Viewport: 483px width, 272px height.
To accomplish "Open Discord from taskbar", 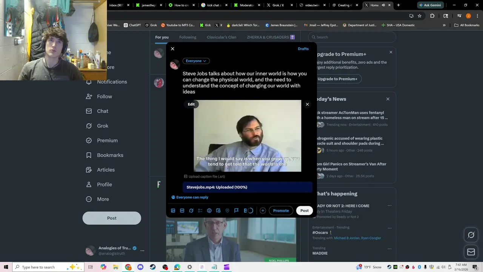I will click(x=140, y=267).
